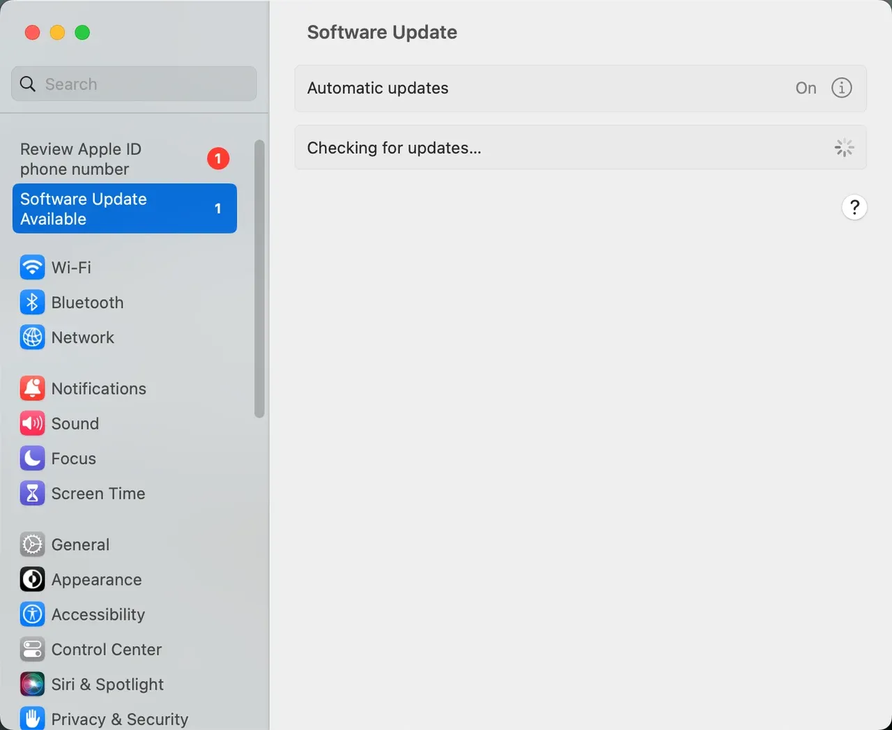Select the Appearance icon
The width and height of the screenshot is (892, 730).
(32, 579)
